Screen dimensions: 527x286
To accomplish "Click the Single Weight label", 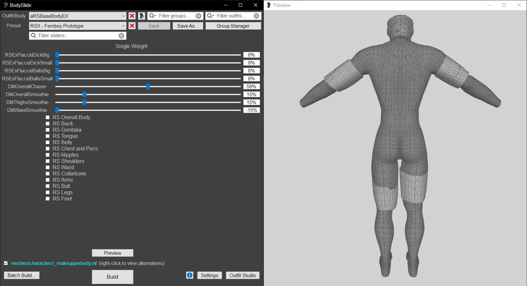I will tap(131, 46).
